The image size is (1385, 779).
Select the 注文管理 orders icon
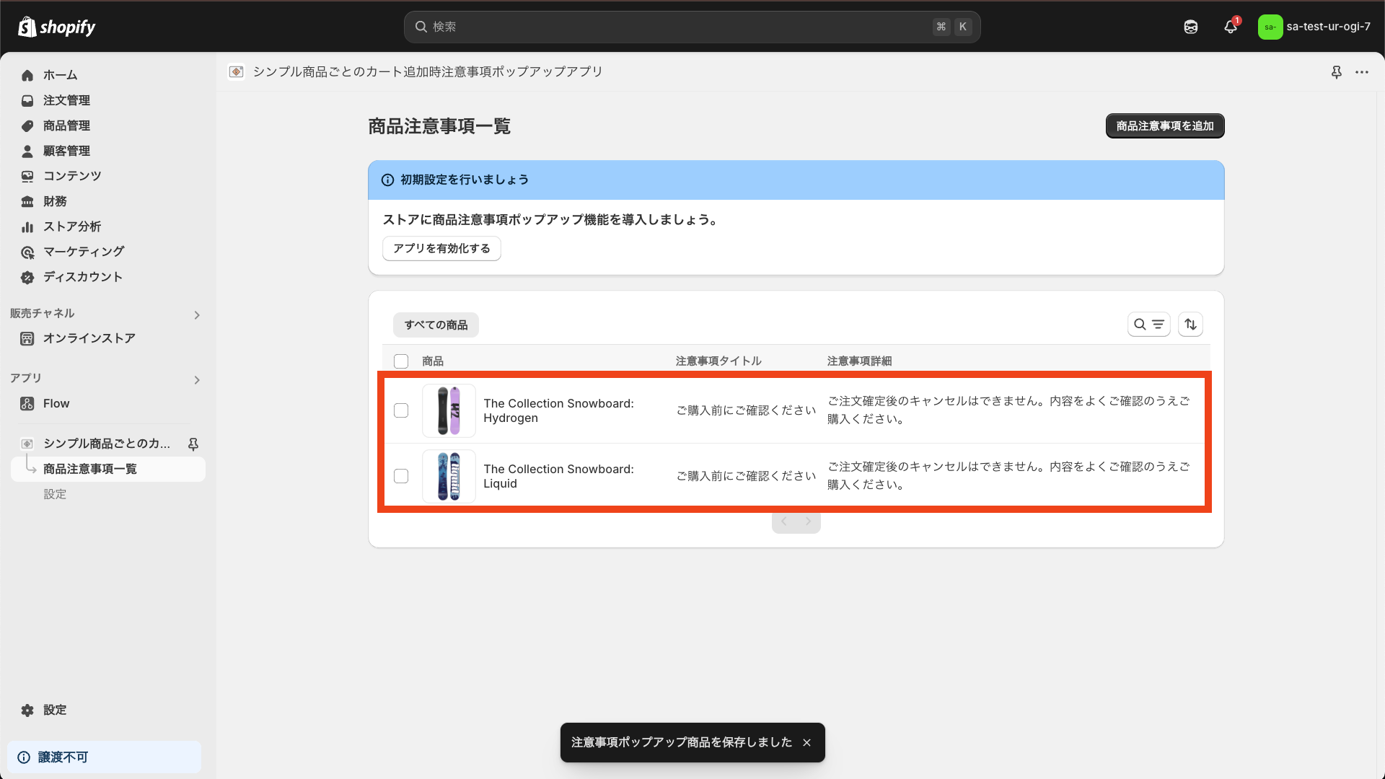point(27,100)
